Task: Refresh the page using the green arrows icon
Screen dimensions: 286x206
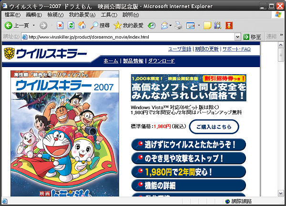Action: click(x=71, y=26)
